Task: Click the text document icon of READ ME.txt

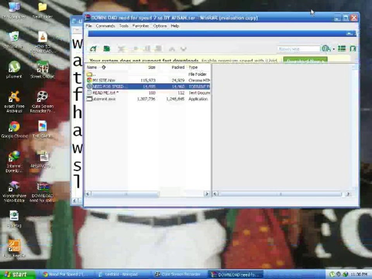Action: point(89,93)
